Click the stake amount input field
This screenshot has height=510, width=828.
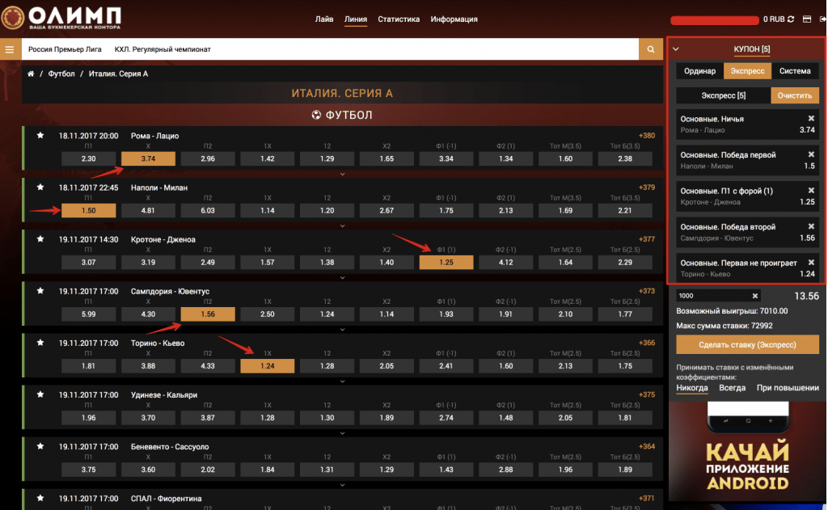coord(712,296)
